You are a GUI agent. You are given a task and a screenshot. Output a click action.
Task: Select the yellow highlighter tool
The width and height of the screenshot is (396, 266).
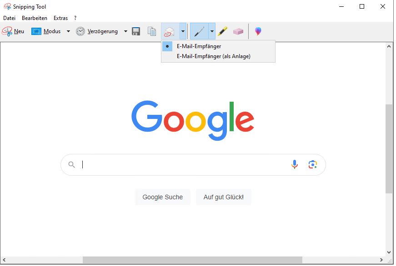pos(222,31)
